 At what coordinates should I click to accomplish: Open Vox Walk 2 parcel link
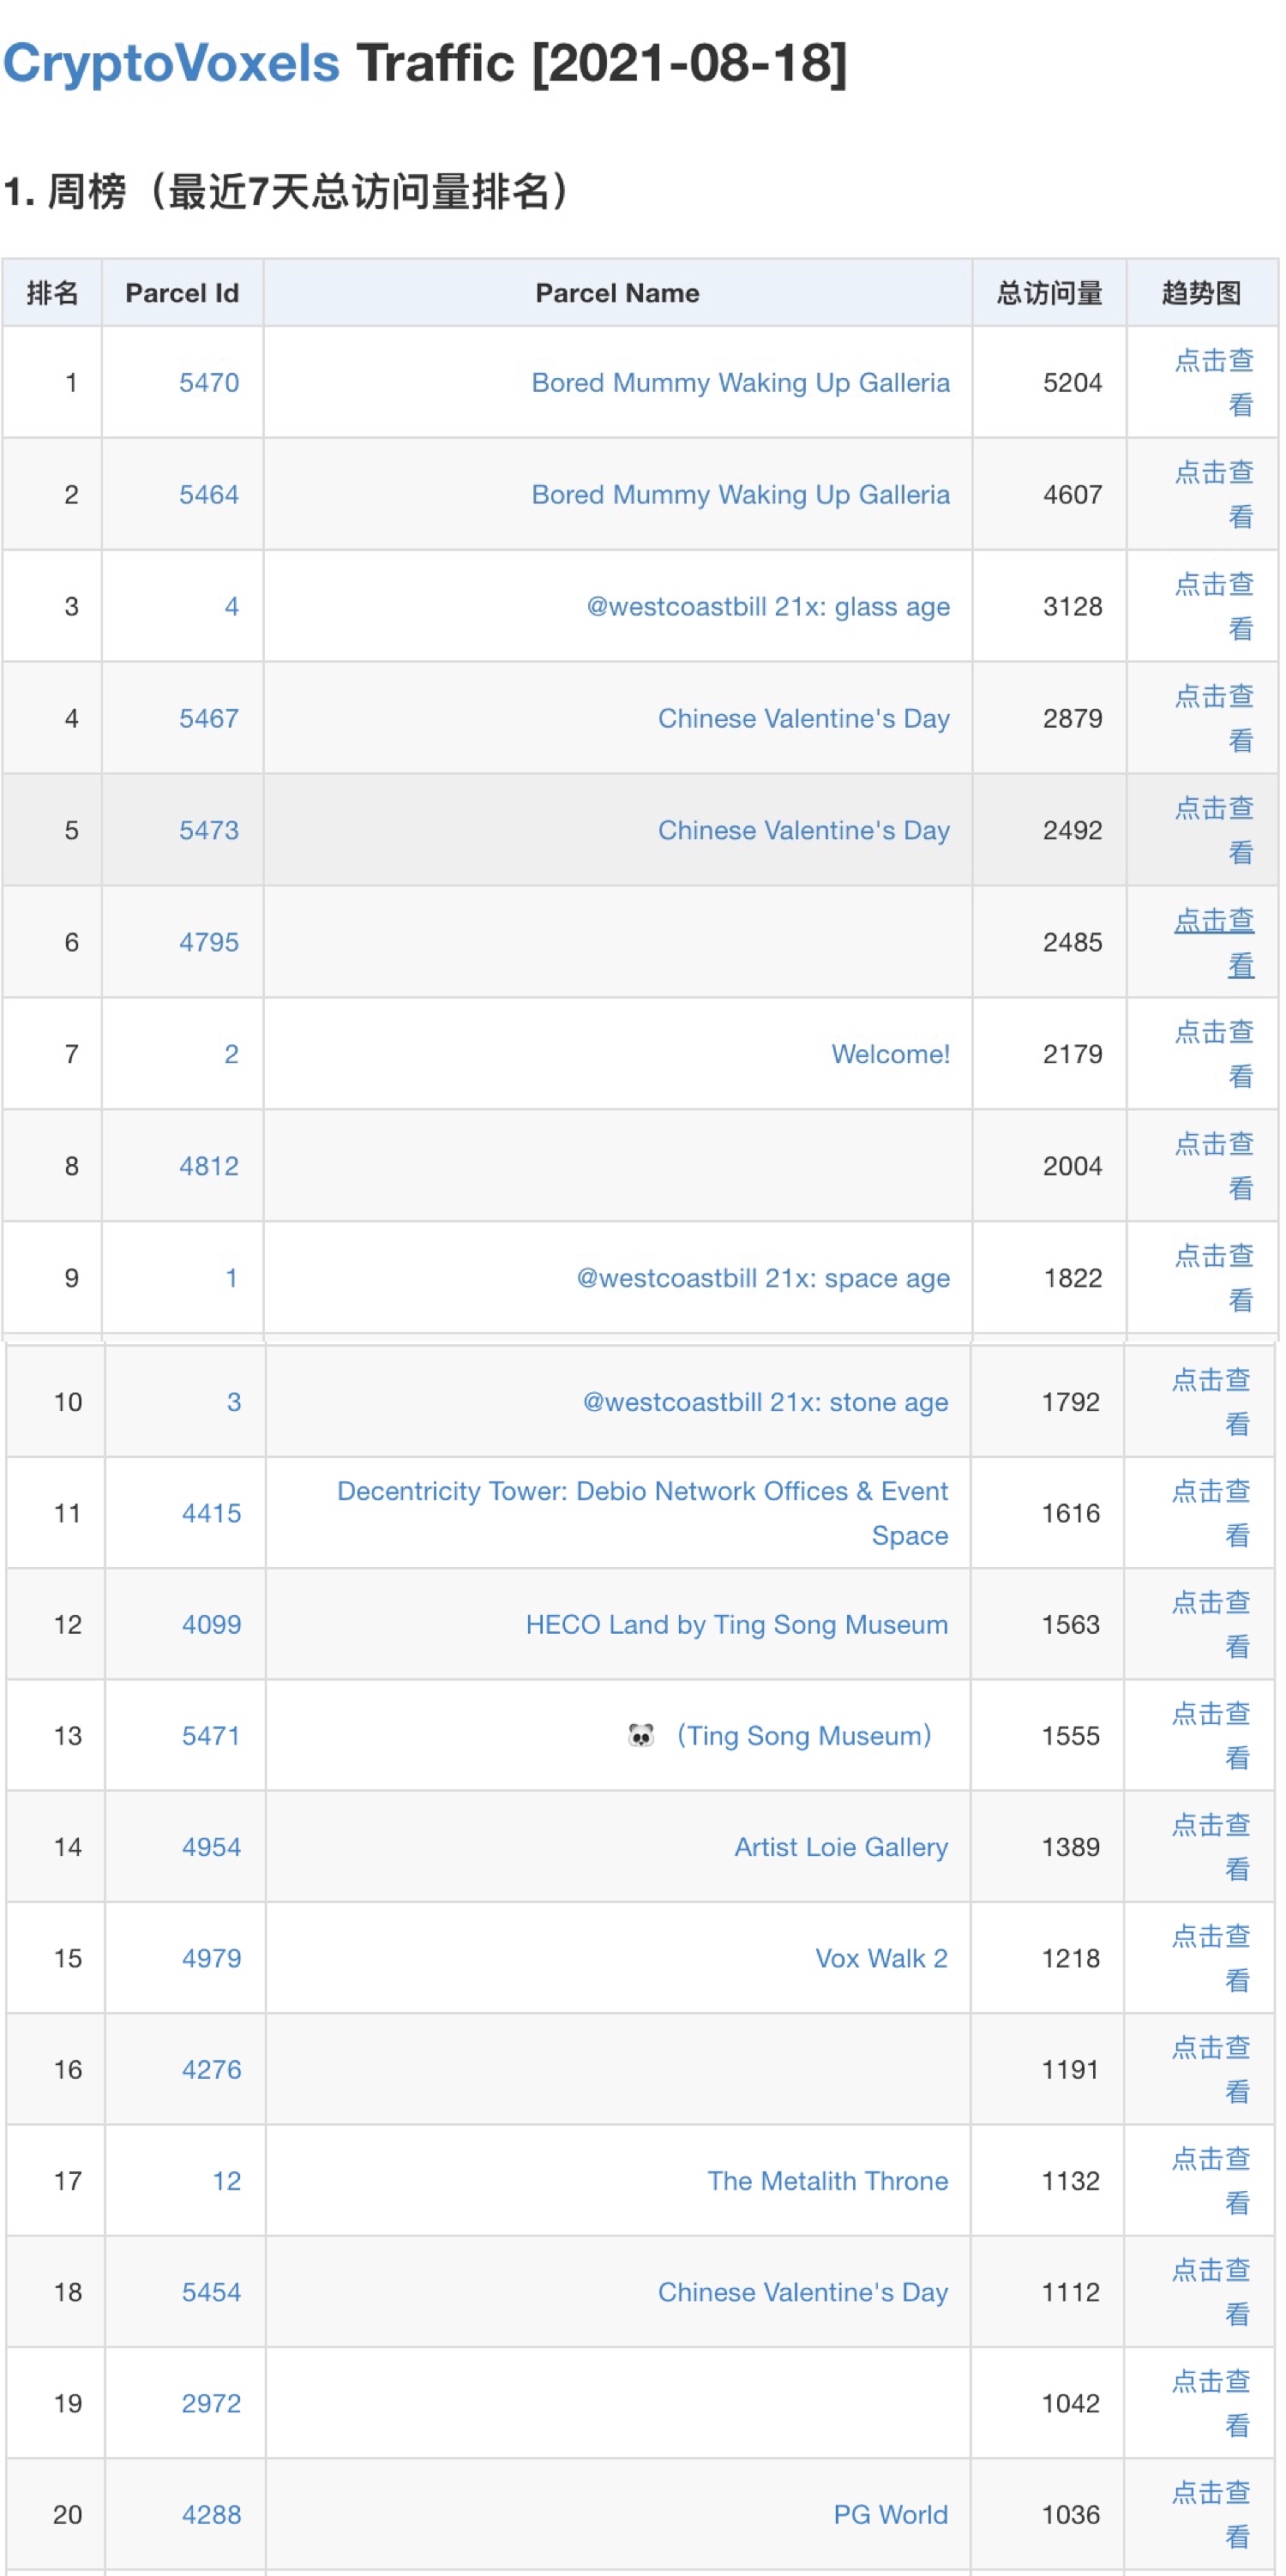881,1958
